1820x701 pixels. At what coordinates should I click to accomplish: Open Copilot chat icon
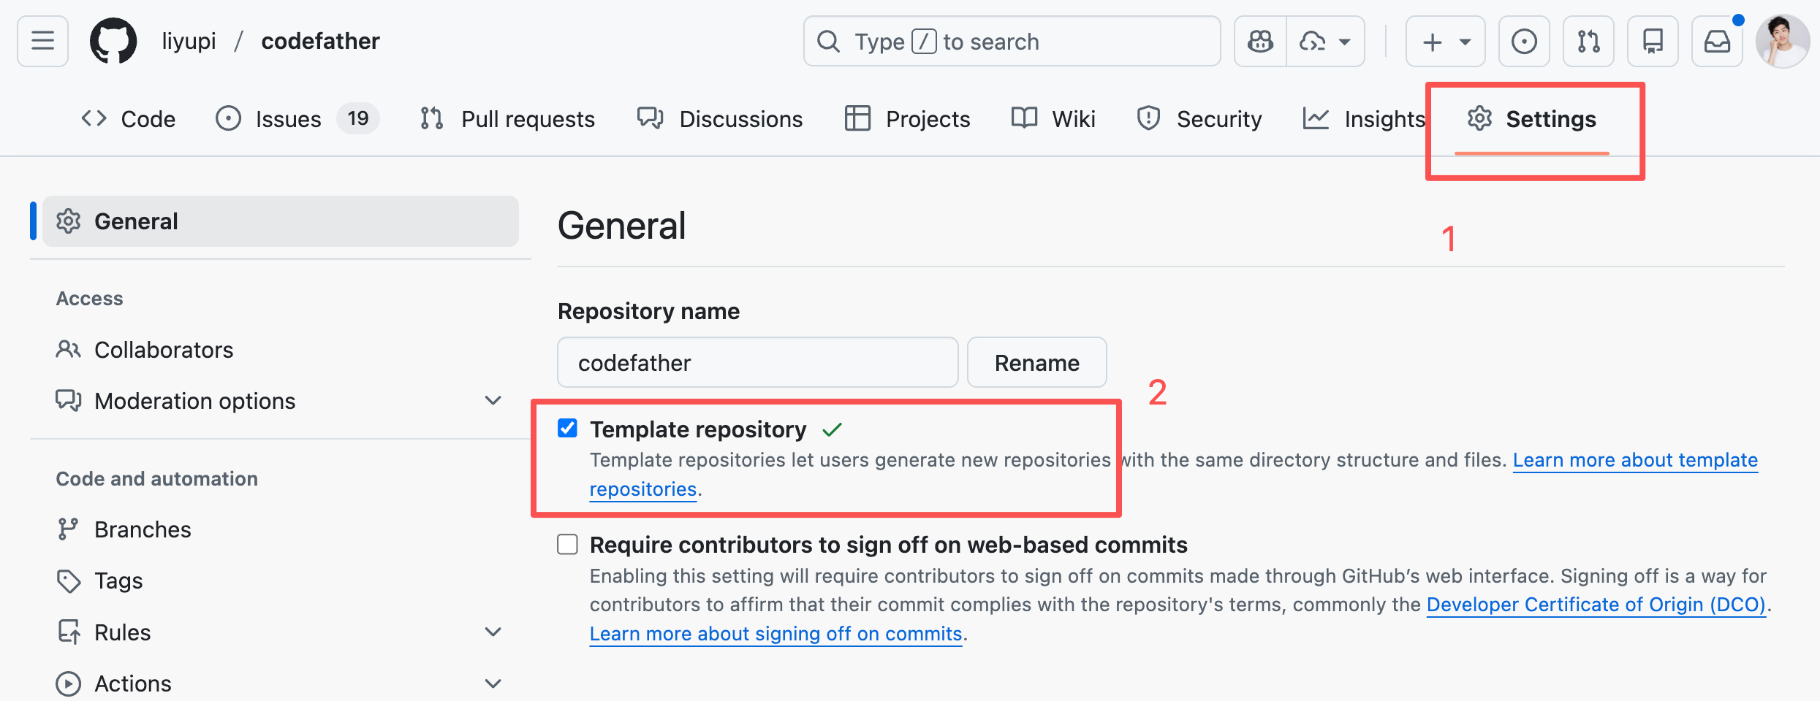pyautogui.click(x=1260, y=42)
